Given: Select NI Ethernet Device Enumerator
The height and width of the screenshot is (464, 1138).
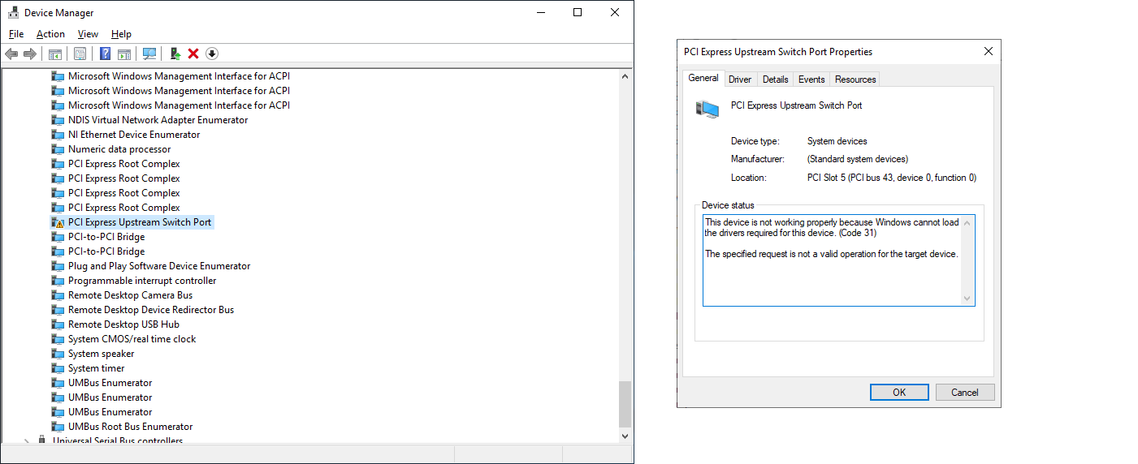Looking at the screenshot, I should 134,135.
